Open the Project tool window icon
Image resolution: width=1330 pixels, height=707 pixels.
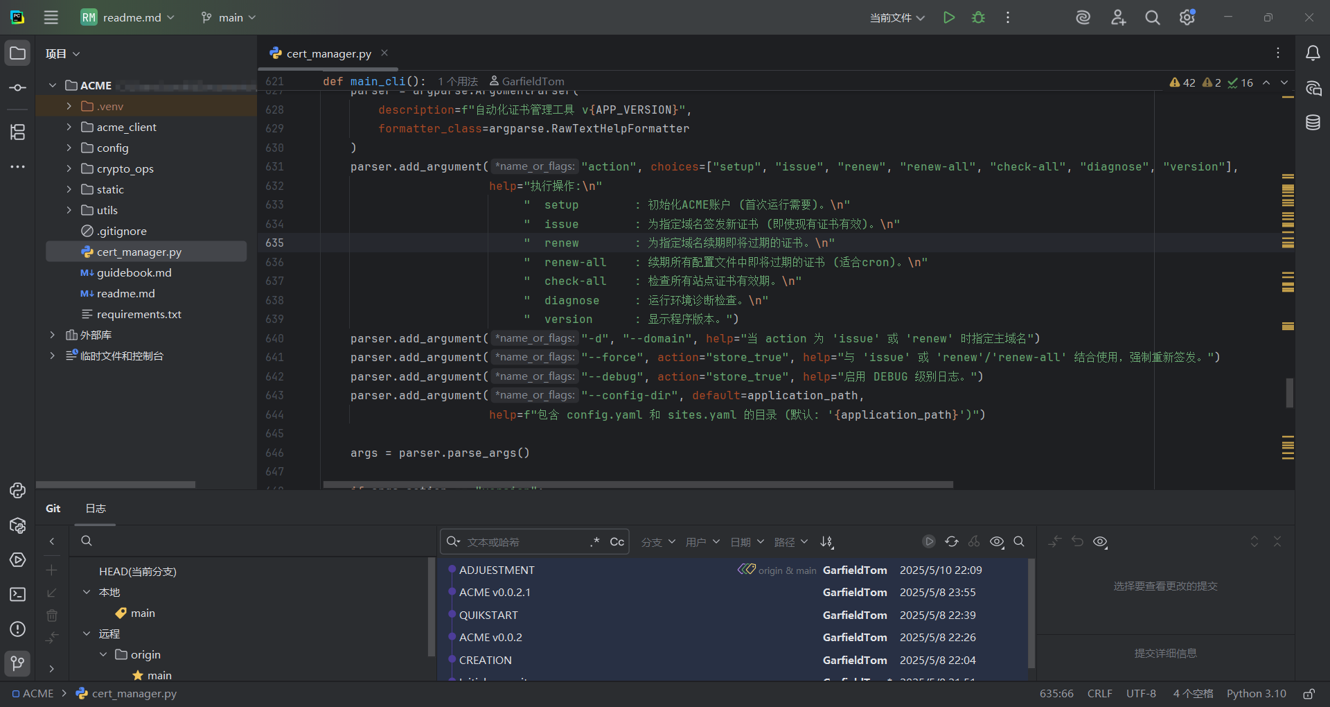(x=18, y=53)
